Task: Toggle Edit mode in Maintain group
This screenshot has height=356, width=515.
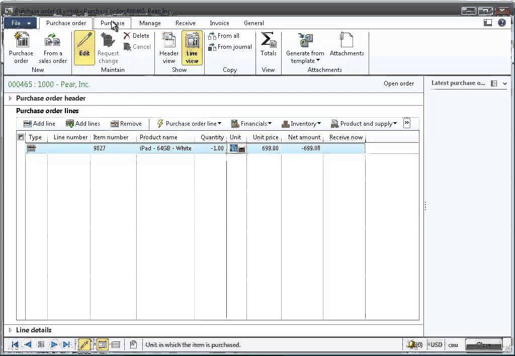Action: pyautogui.click(x=84, y=48)
